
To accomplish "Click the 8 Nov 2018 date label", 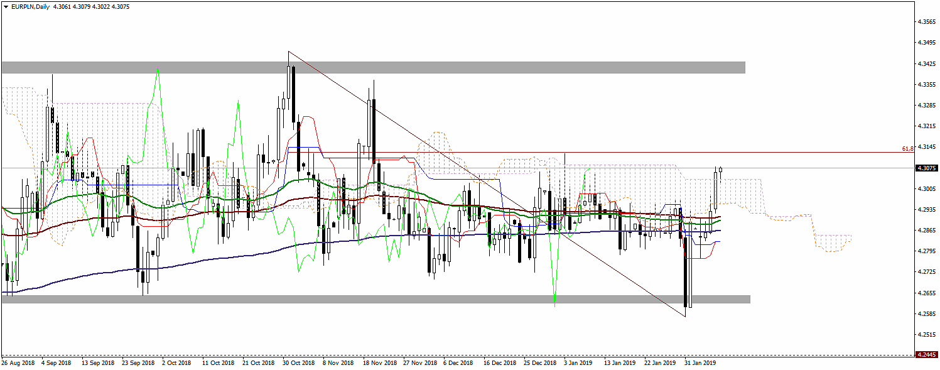I will 338,363.
